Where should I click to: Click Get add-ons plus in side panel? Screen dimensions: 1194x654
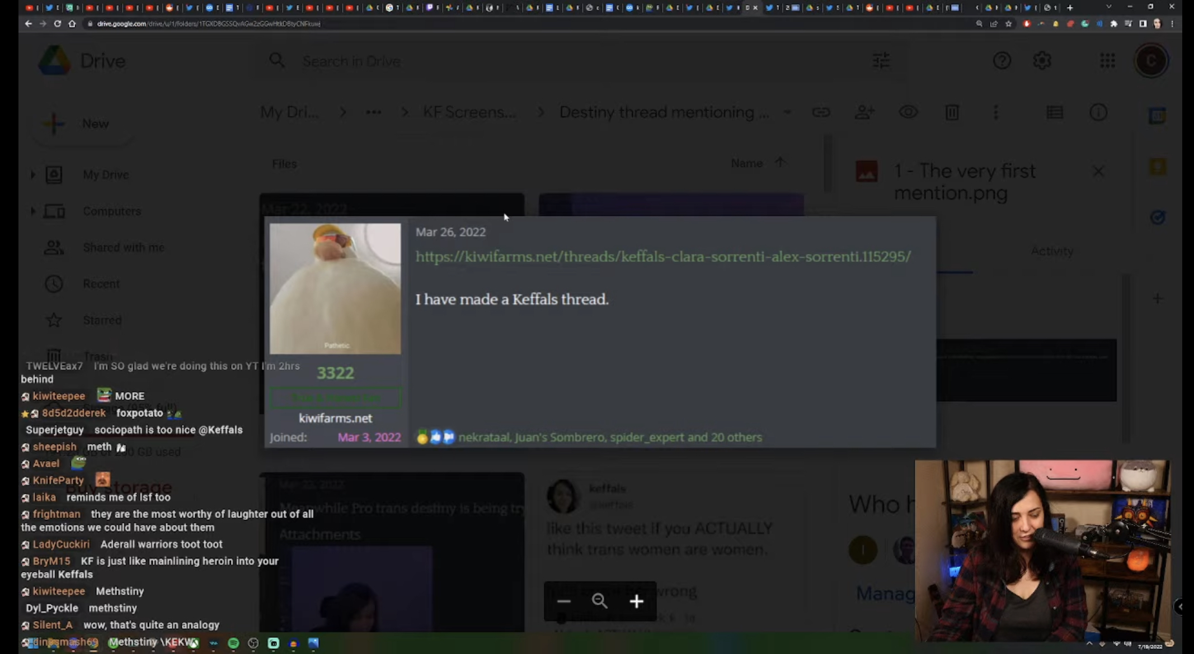[x=1157, y=298]
